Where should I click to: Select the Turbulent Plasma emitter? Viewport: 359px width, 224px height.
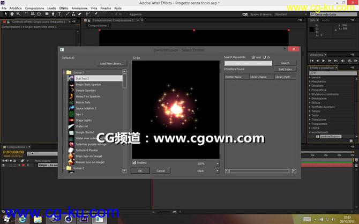[x=87, y=150]
